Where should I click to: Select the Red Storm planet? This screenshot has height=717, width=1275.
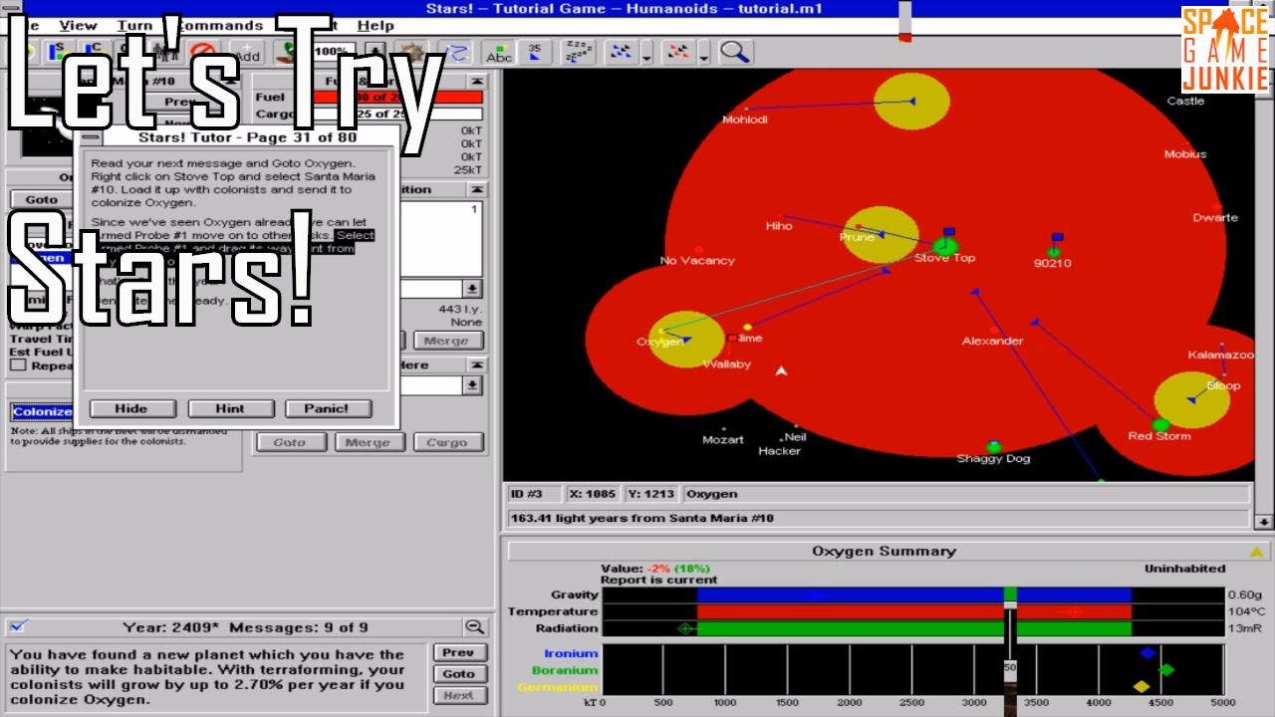click(x=1160, y=425)
